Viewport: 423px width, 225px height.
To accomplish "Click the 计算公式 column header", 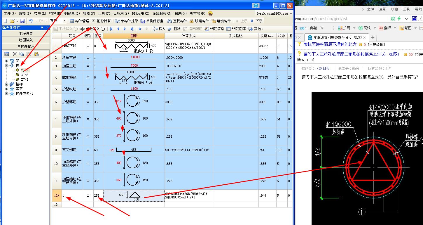I will [189, 36].
